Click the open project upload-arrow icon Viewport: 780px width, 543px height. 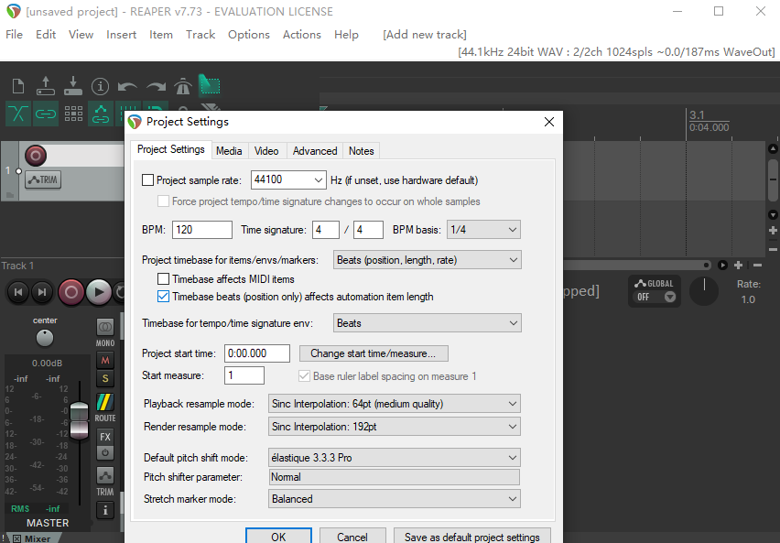45,86
